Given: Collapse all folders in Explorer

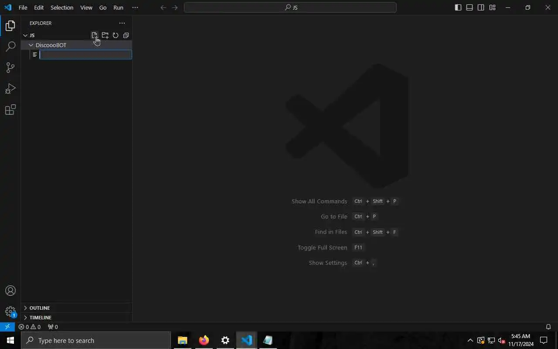Looking at the screenshot, I should (126, 35).
